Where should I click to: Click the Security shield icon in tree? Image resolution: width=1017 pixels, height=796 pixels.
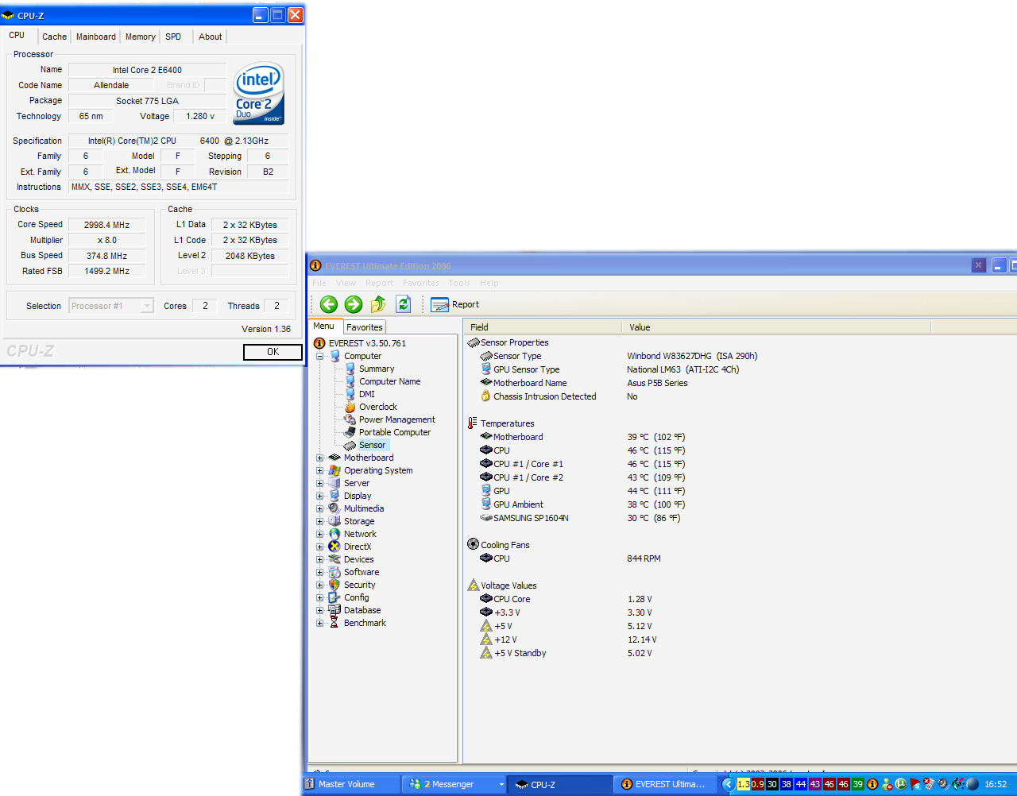click(x=334, y=585)
